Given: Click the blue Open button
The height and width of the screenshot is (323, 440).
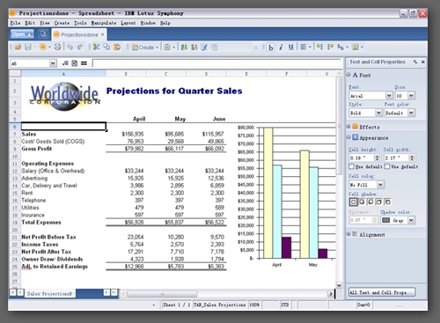Looking at the screenshot, I should tap(22, 34).
